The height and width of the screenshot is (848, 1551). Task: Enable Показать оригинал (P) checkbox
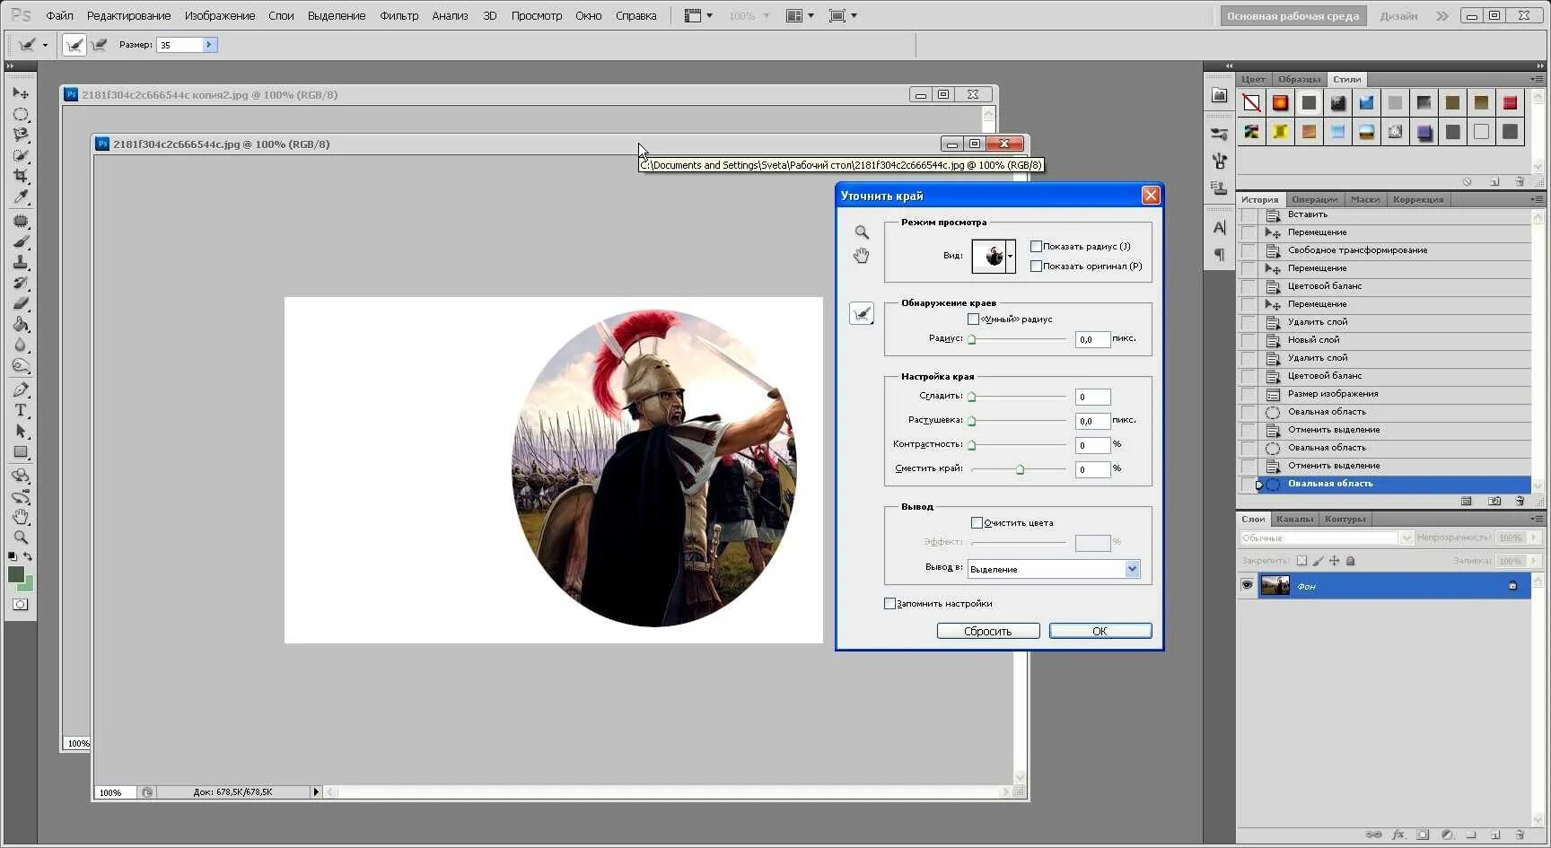coord(1036,267)
